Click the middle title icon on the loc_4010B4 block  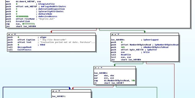coord(98,68)
